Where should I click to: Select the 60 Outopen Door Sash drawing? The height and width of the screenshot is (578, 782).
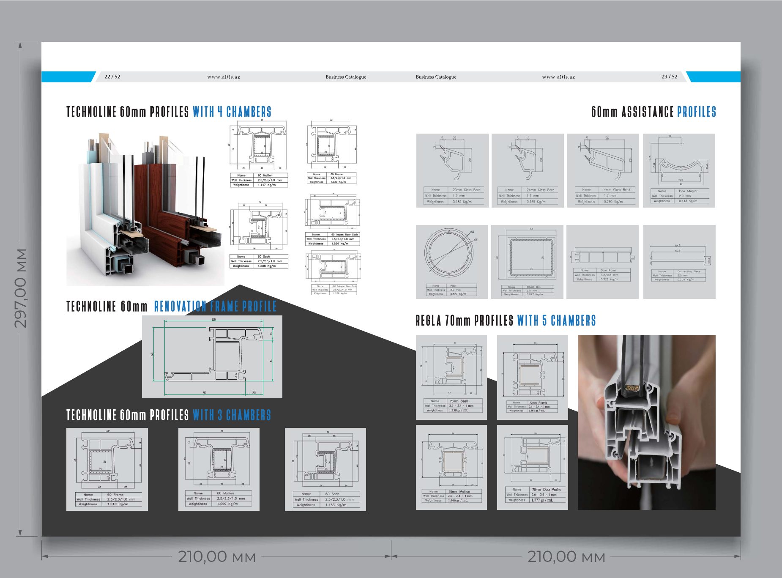click(x=333, y=273)
